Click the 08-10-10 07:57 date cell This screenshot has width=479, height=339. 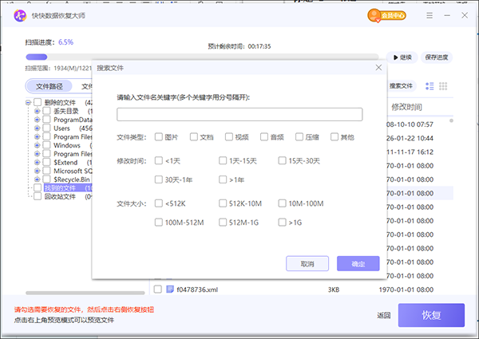(410, 124)
